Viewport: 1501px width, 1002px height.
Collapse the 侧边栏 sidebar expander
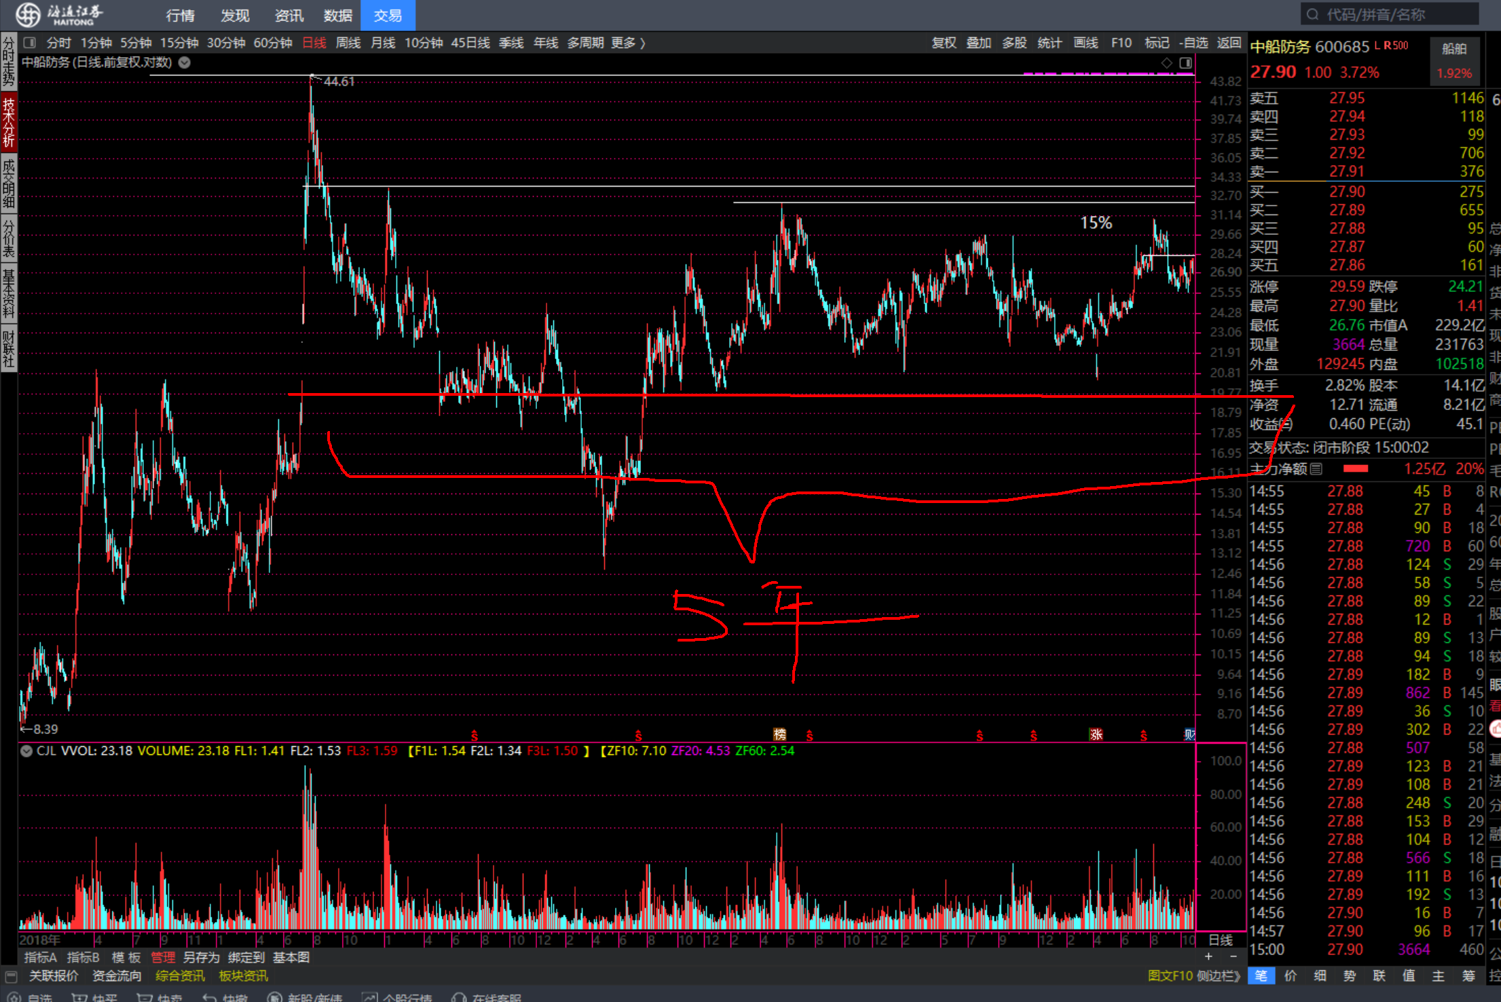coord(1219,976)
